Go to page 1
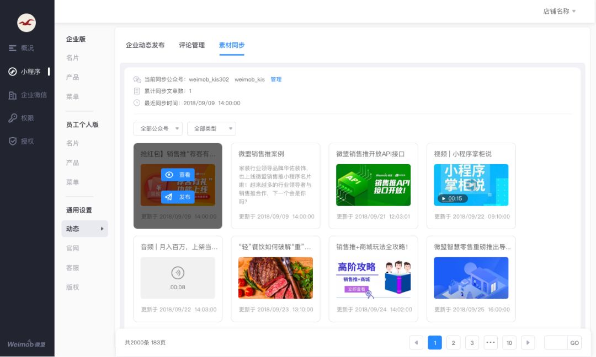Screen dimensions: 596x357 point(435,343)
